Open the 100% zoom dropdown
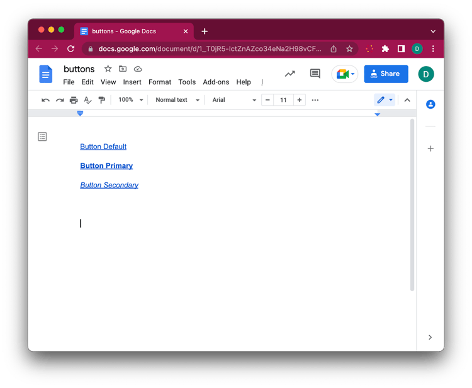This screenshot has height=388, width=472. click(131, 100)
